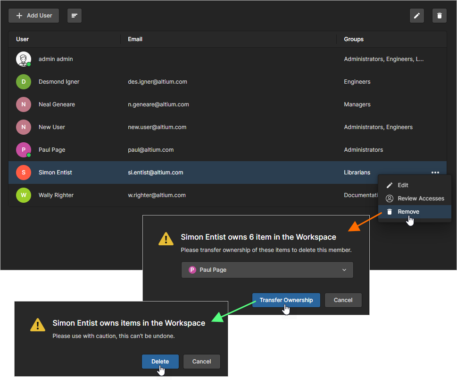Image resolution: width=457 pixels, height=380 pixels.
Task: Click the pencil Edit icon in top toolbar
Action: click(x=416, y=16)
